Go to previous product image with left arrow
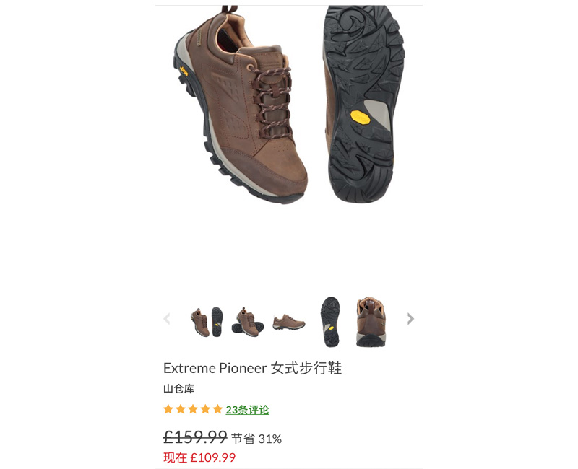 [167, 319]
